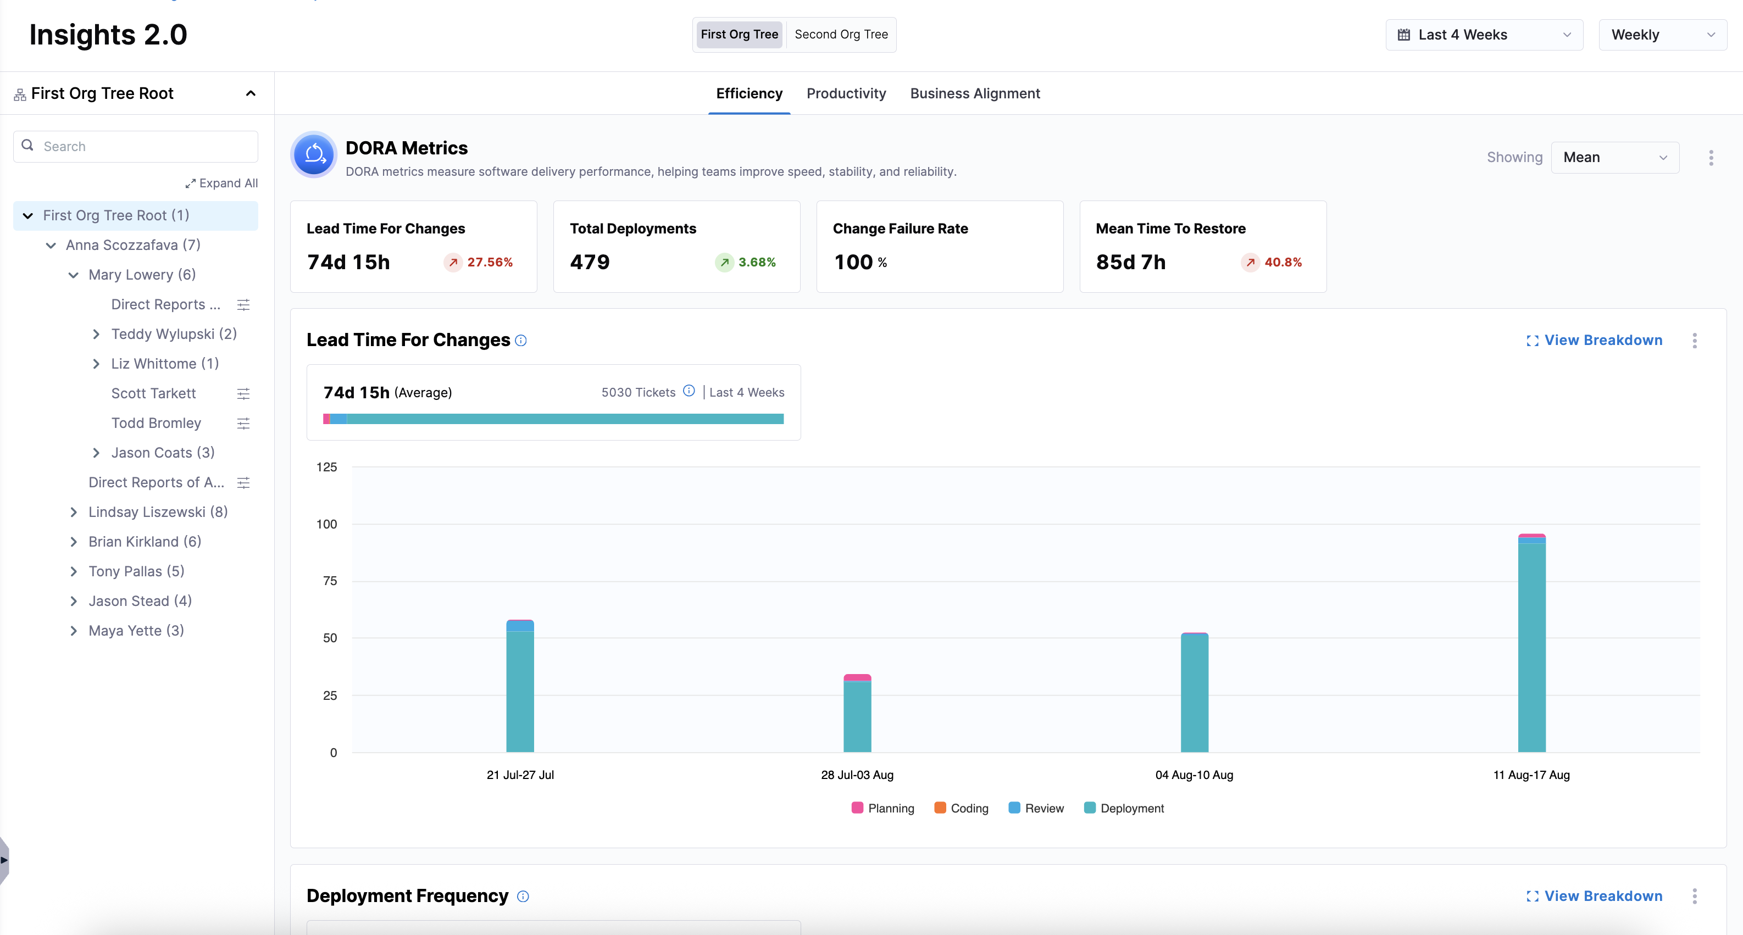The height and width of the screenshot is (935, 1743).
Task: Click the Deployment teal legend swatch
Action: point(1089,808)
